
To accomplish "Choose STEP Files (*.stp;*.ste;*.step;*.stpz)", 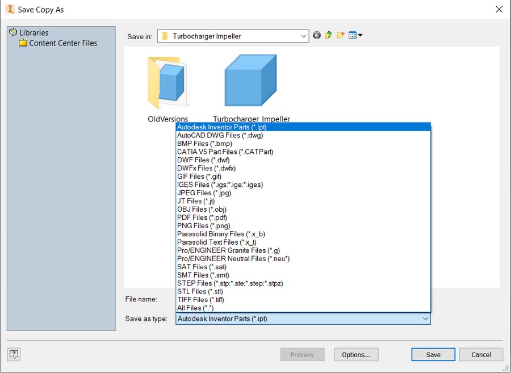I will coord(303,283).
